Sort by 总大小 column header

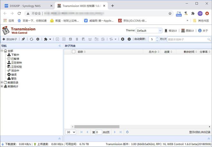click(x=154, y=52)
